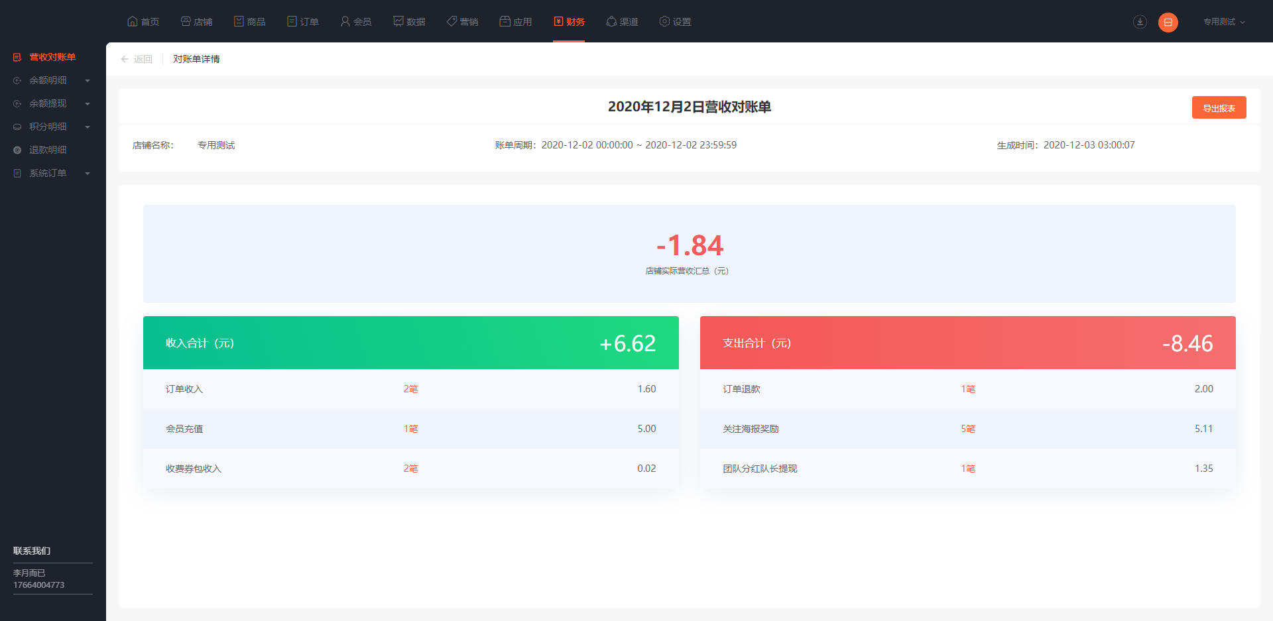Click the 退款明细 sidebar icon
The width and height of the screenshot is (1273, 621).
[17, 150]
